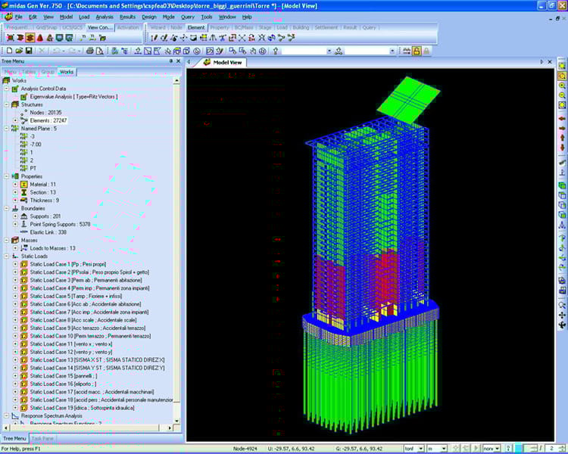
Task: Click the Material properties icon in tree
Action: point(23,184)
